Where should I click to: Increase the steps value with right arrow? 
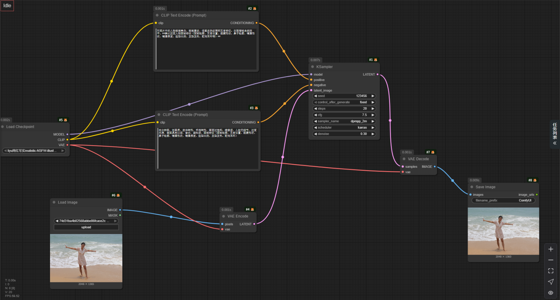pos(373,109)
